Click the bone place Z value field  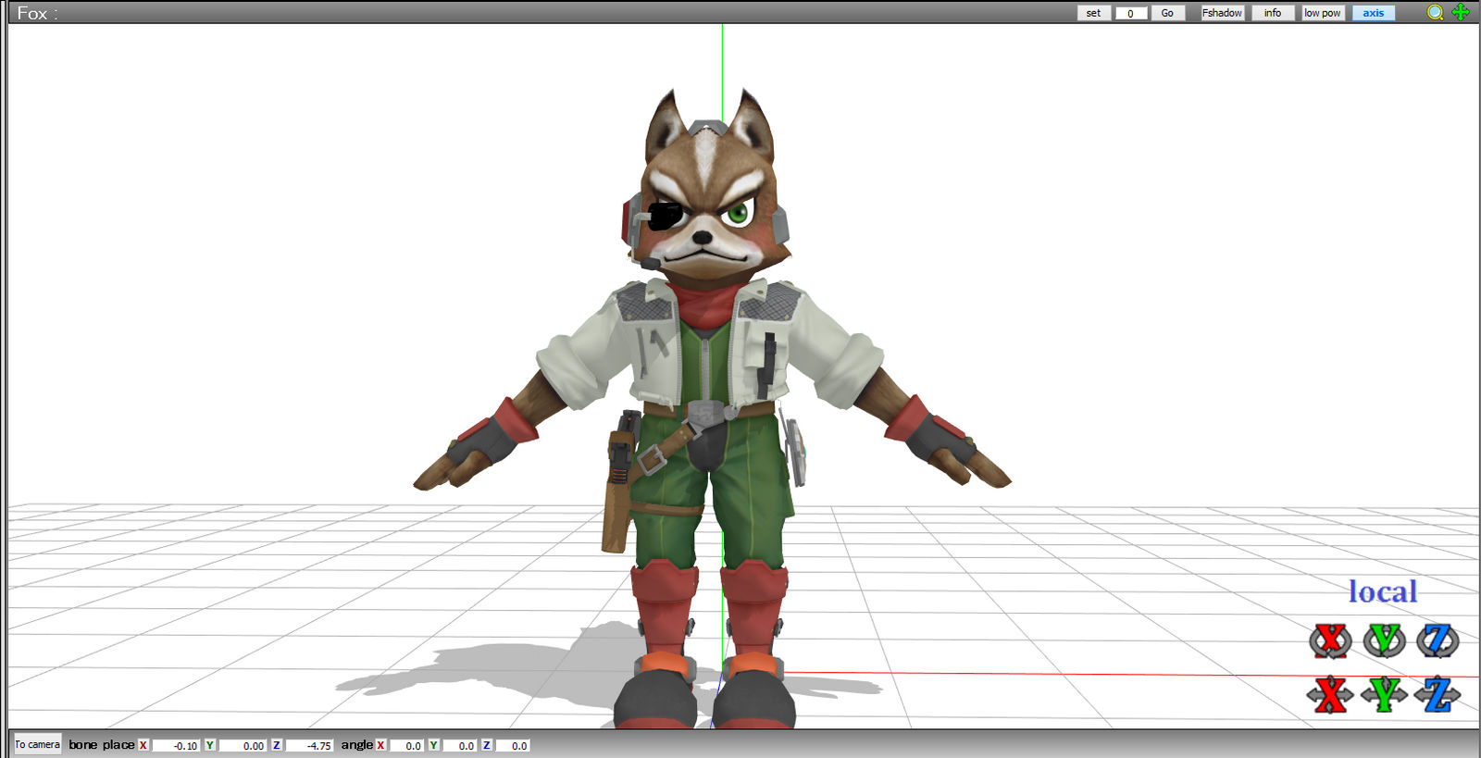308,745
